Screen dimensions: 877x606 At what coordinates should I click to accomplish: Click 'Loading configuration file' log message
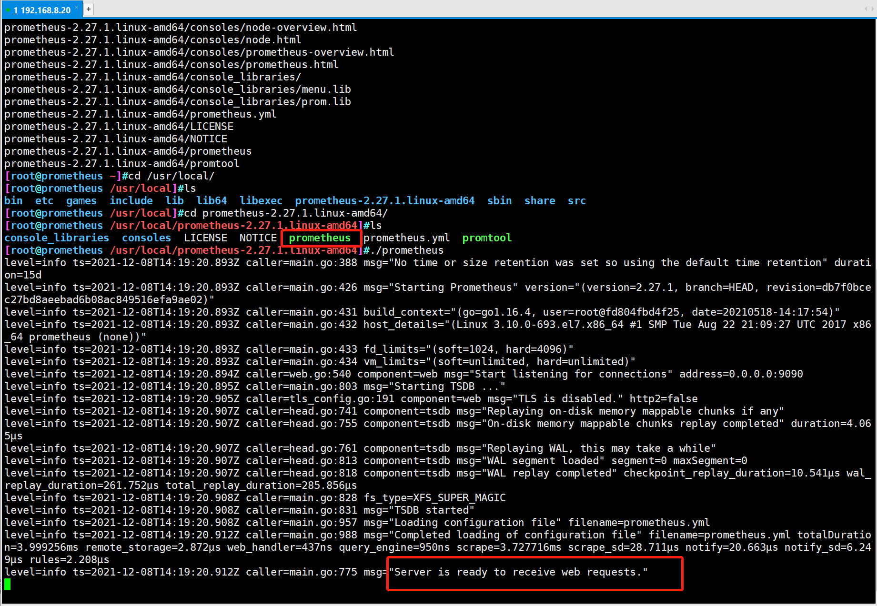point(474,522)
